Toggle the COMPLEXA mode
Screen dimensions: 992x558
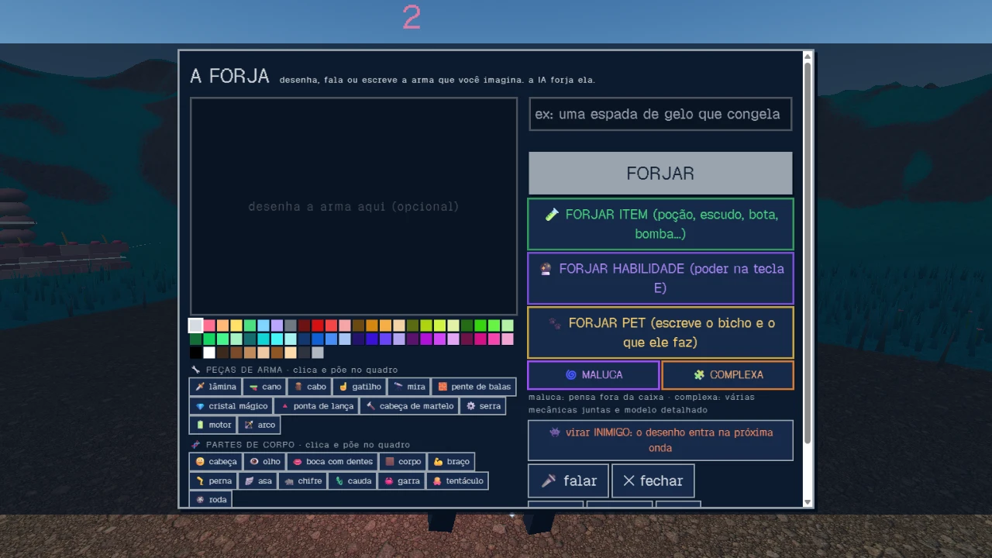(x=728, y=375)
